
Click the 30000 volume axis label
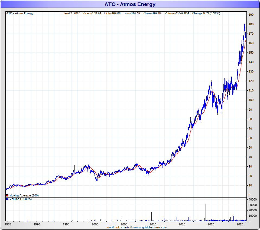[x=253, y=205]
